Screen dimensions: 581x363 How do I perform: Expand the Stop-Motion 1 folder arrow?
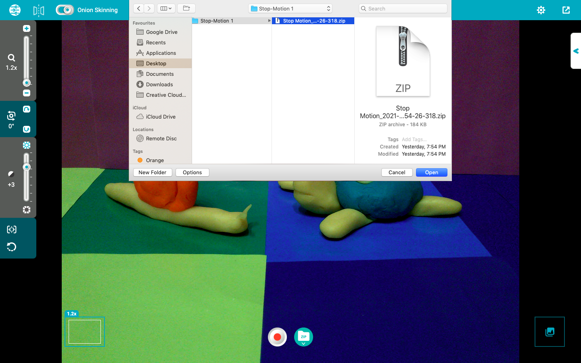tap(269, 21)
